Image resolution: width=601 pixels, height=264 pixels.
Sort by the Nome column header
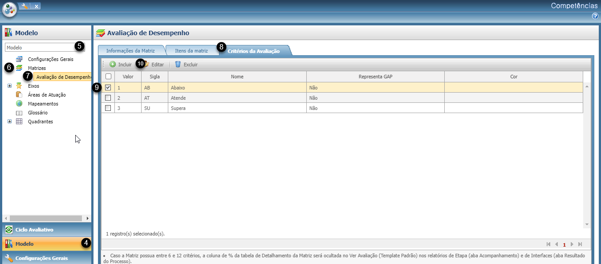[x=237, y=77]
